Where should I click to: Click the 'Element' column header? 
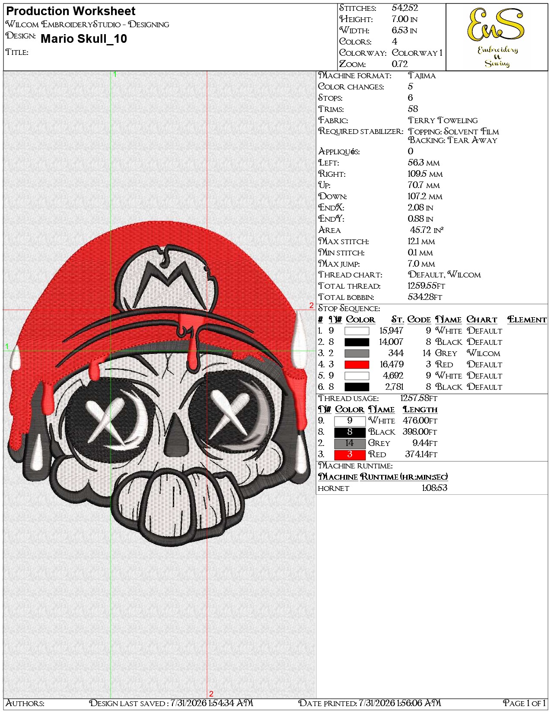click(527, 320)
